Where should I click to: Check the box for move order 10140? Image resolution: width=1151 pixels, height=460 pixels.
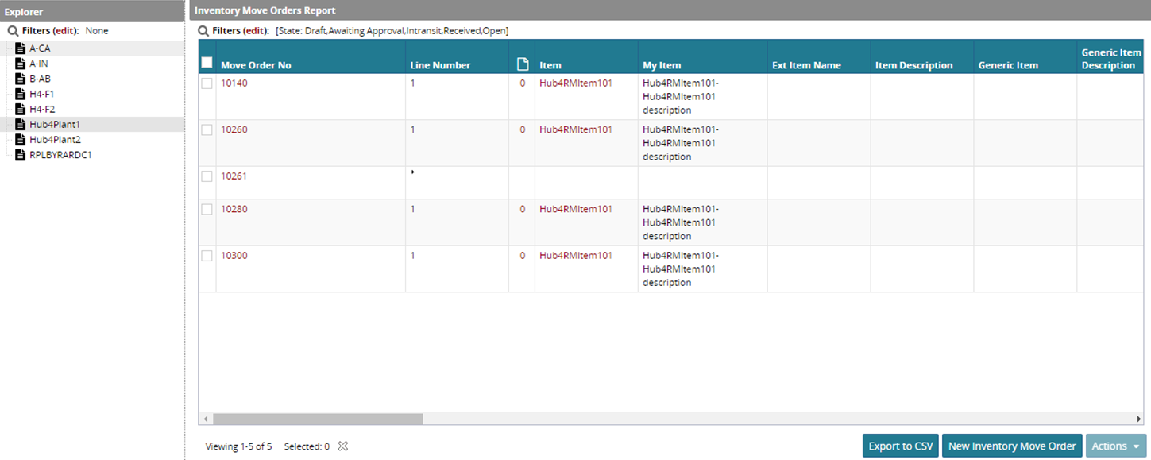207,83
